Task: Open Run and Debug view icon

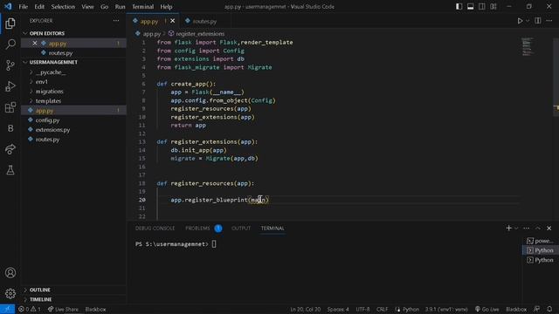Action: (x=10, y=86)
